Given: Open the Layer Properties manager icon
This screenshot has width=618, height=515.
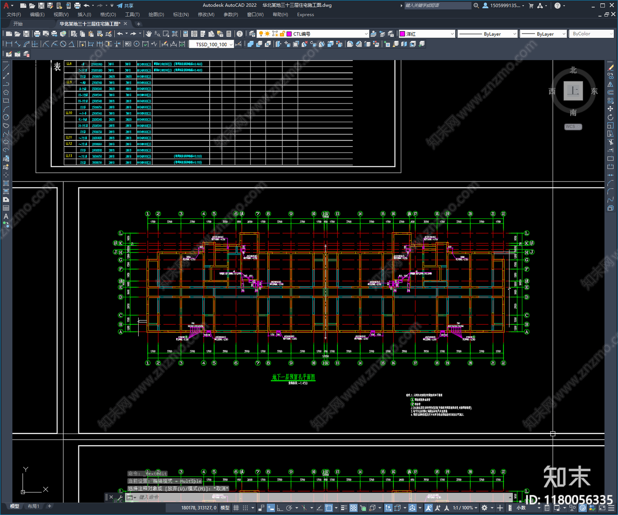Looking at the screenshot, I should pos(252,34).
